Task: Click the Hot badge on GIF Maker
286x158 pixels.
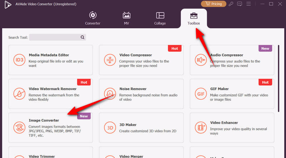Action: (265, 82)
